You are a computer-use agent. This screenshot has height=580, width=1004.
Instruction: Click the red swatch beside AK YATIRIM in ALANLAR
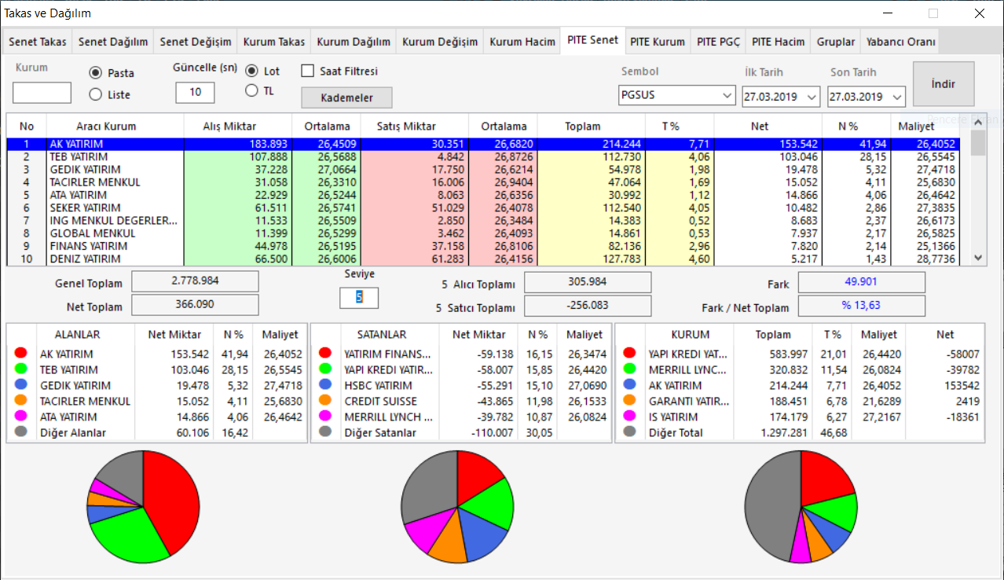(x=21, y=354)
